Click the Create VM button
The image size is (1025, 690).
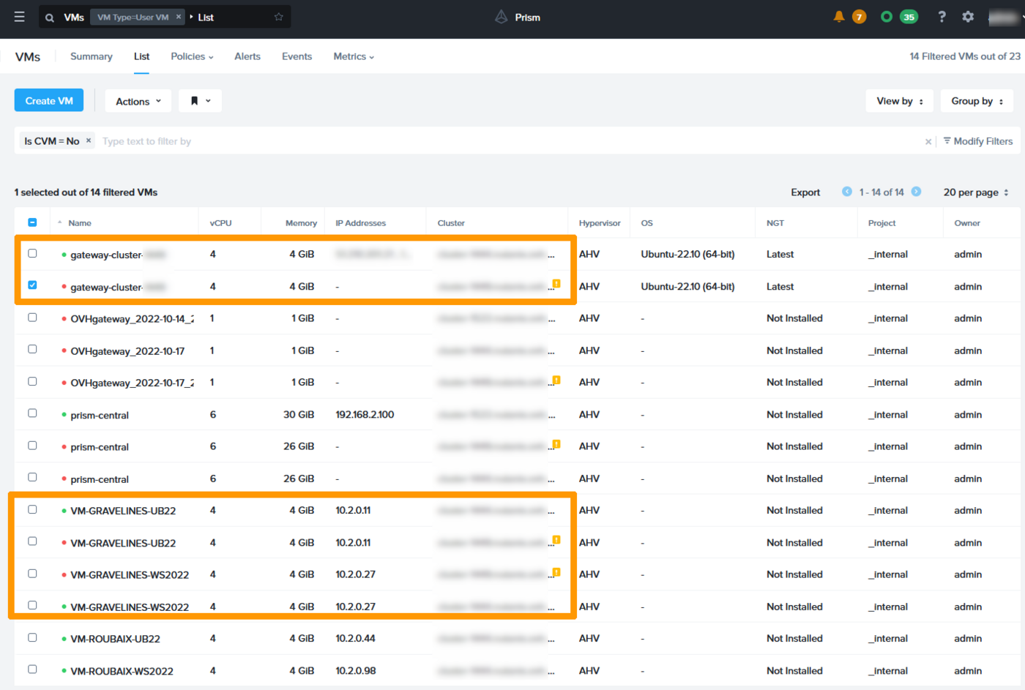coord(49,101)
